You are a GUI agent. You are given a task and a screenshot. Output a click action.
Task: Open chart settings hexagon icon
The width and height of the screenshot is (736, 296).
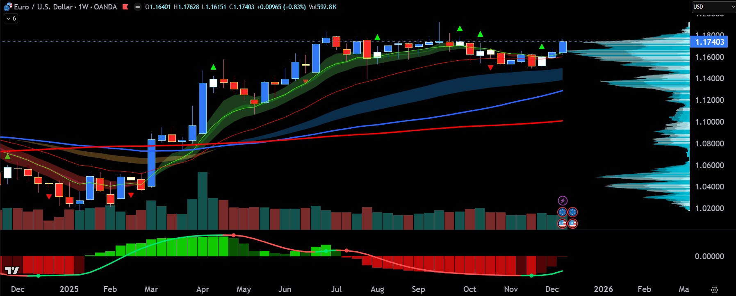tap(714, 290)
